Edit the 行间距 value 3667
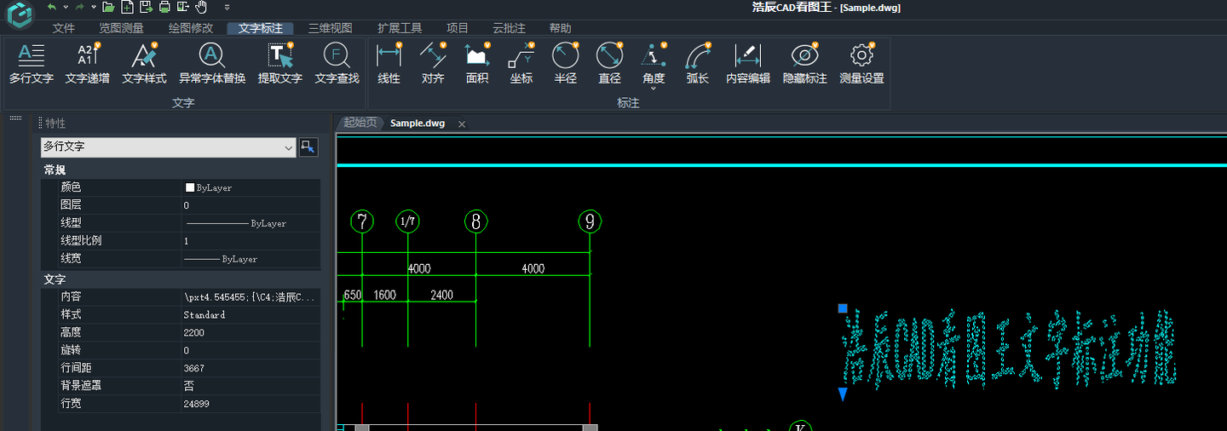The width and height of the screenshot is (1227, 431). click(x=251, y=369)
